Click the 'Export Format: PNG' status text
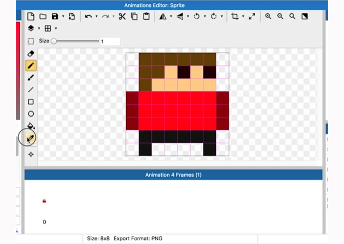 (138, 239)
